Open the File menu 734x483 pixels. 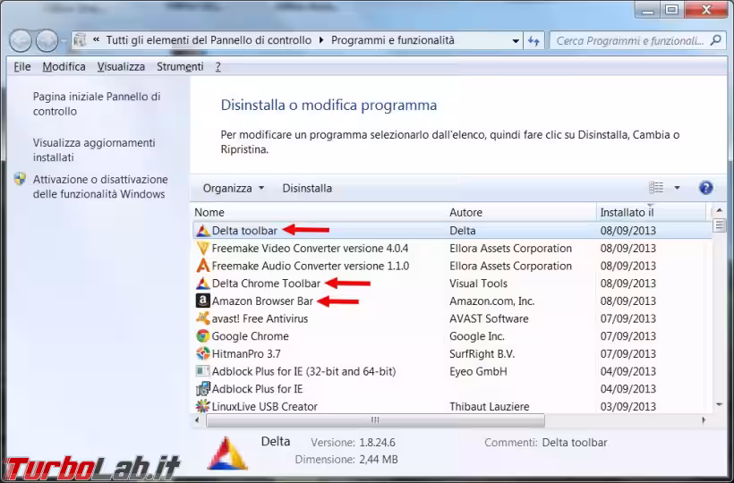22,67
